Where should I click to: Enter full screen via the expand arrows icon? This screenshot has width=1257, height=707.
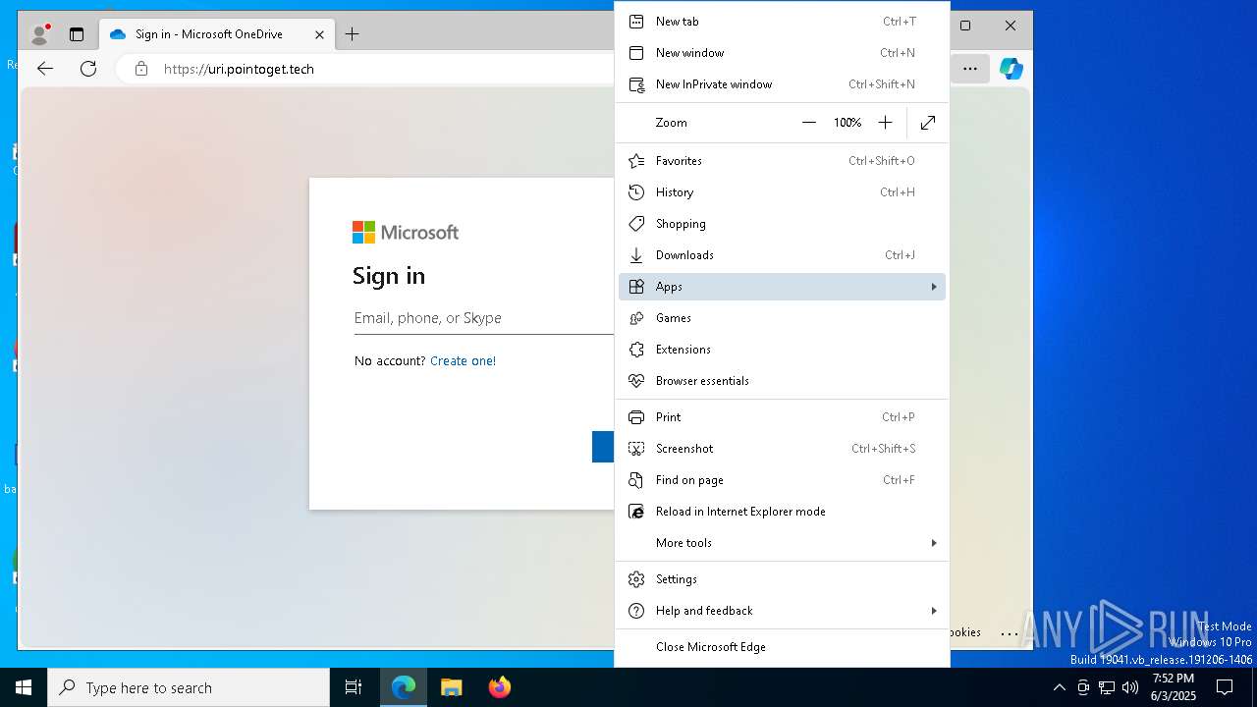tap(928, 123)
